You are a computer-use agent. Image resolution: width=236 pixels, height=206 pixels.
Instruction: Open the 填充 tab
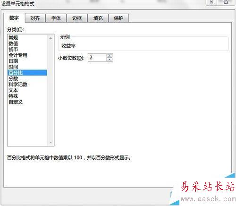[98, 18]
